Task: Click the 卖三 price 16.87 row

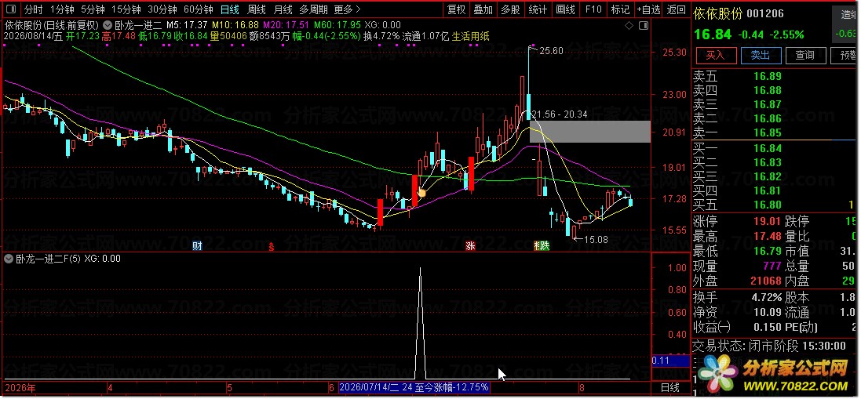Action: click(774, 104)
